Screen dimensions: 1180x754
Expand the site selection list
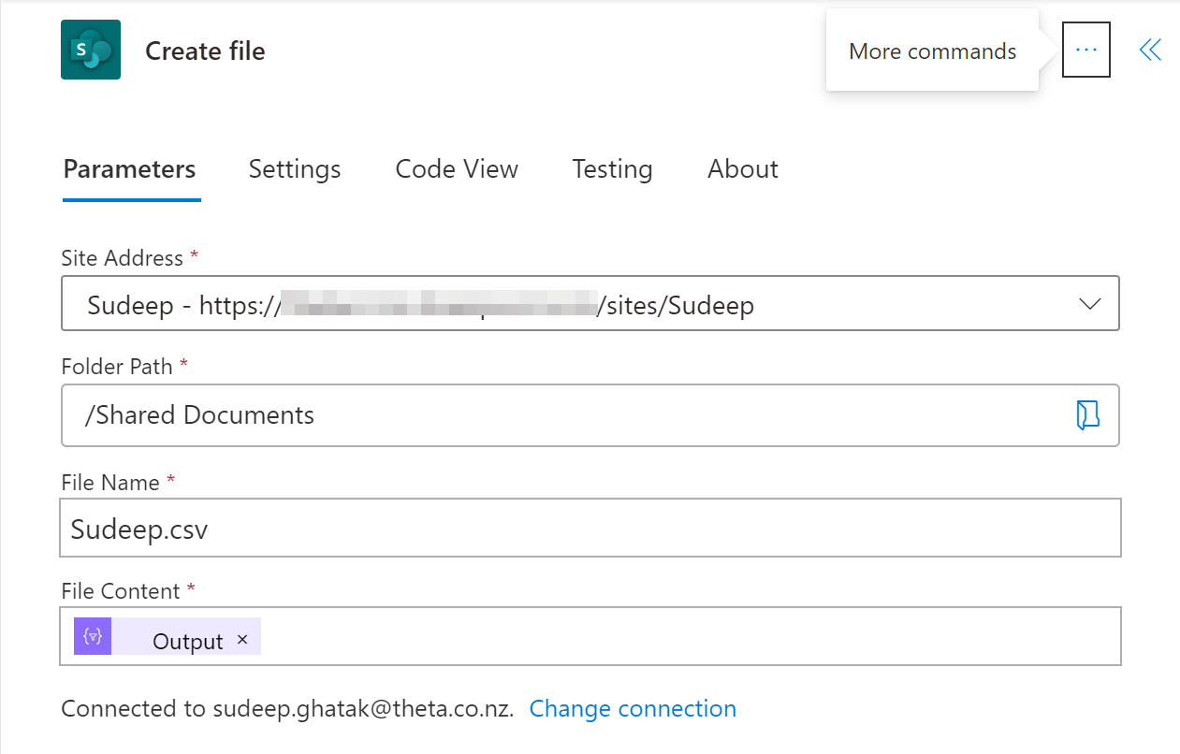click(1090, 303)
